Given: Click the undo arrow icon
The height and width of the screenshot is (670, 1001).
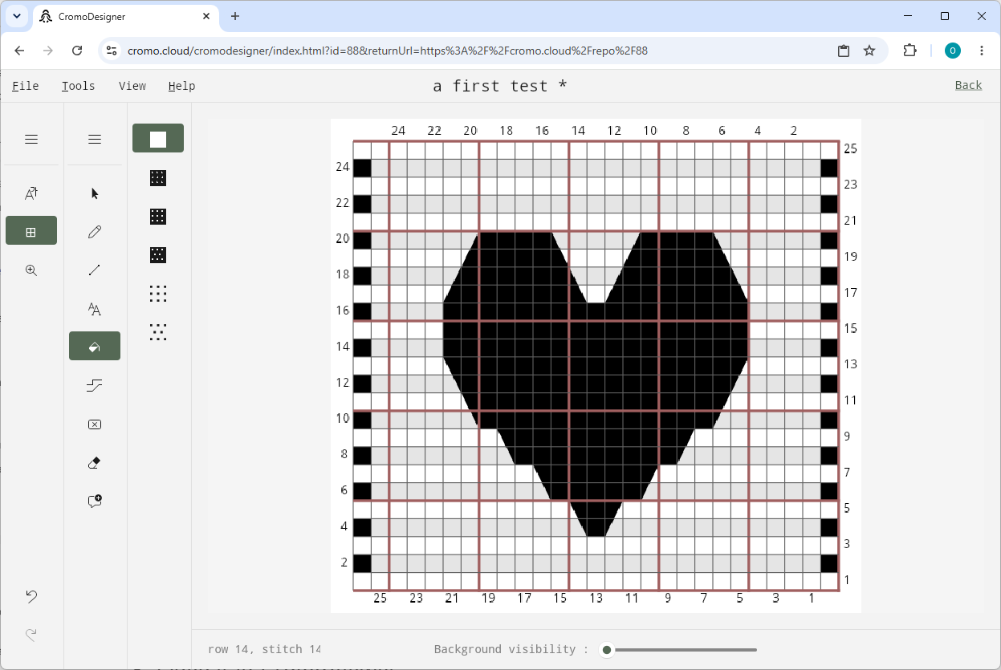Looking at the screenshot, I should point(31,596).
